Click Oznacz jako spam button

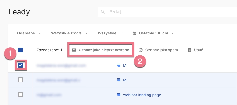pyautogui.click(x=158, y=50)
